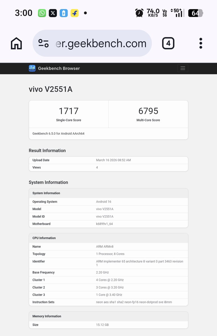Select Geekbench 6.5.0 for Android AArch64 text
Image resolution: width=217 pixels, height=336 pixels.
click(x=58, y=134)
